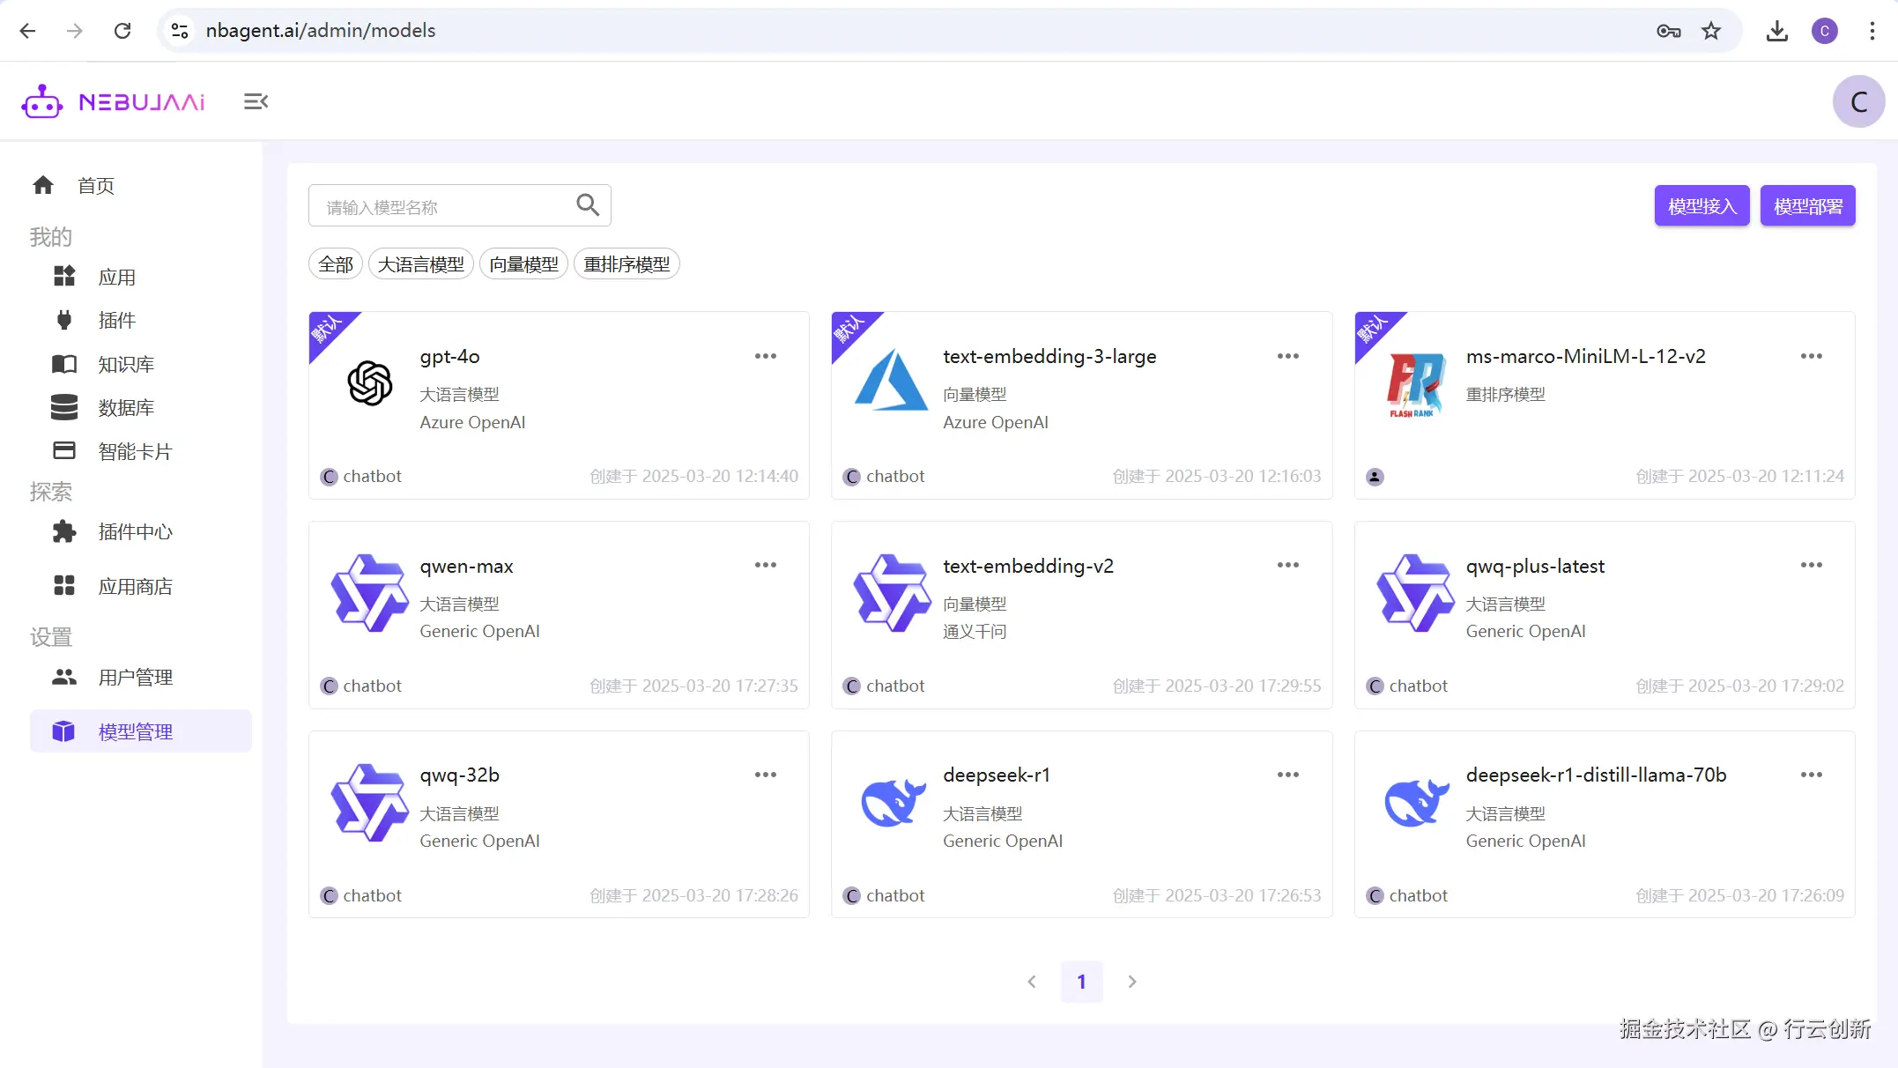Click the 首页 home icon in the sidebar

click(x=43, y=185)
